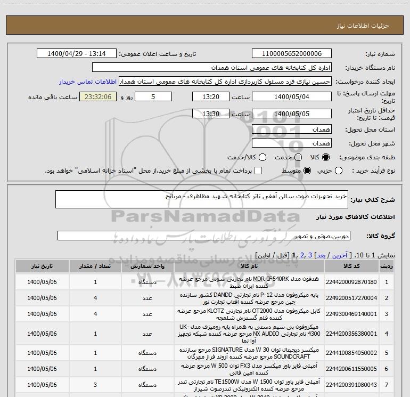The width and height of the screenshot is (410, 397).
Task: Click the SOUNDCRAFT SIGNATURE digital mixer name
Action: pyautogui.click(x=249, y=353)
